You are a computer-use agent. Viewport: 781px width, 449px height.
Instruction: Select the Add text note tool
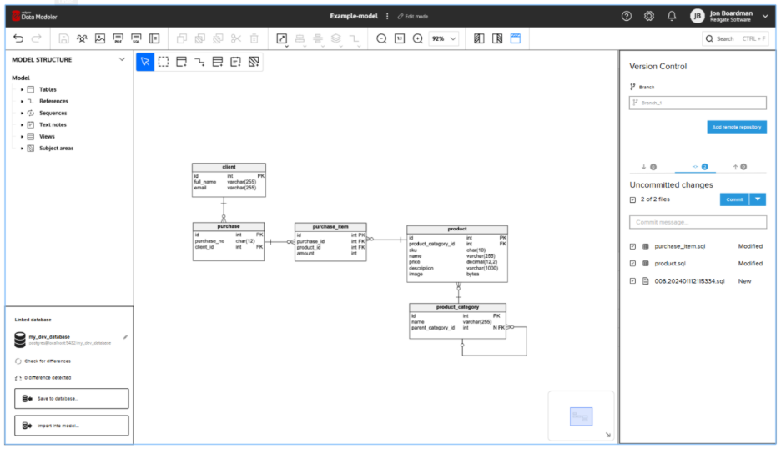[x=235, y=62]
